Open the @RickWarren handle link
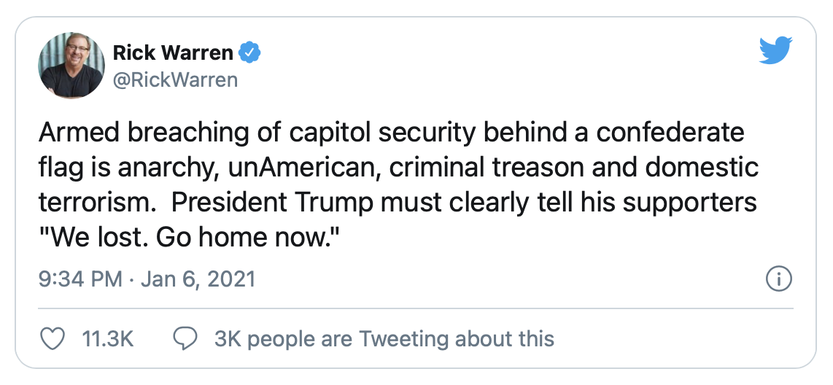The height and width of the screenshot is (385, 833). coord(175,79)
